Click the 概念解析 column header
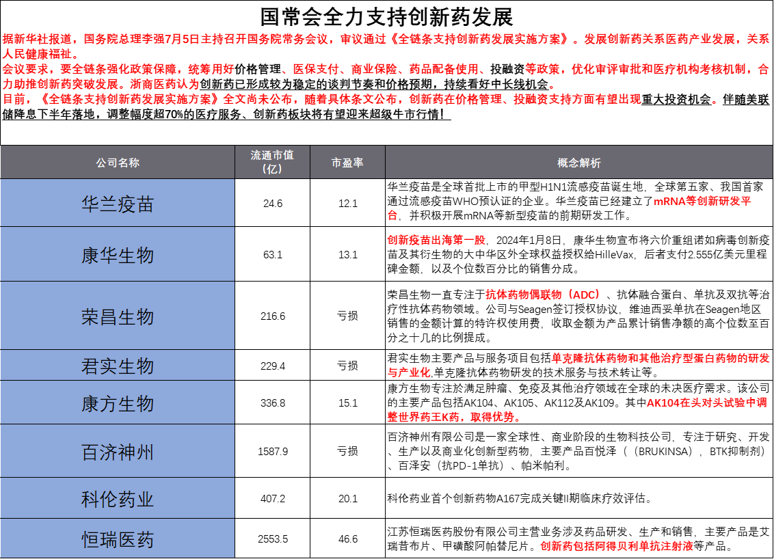Viewport: 774px width, 559px height. pos(579,163)
